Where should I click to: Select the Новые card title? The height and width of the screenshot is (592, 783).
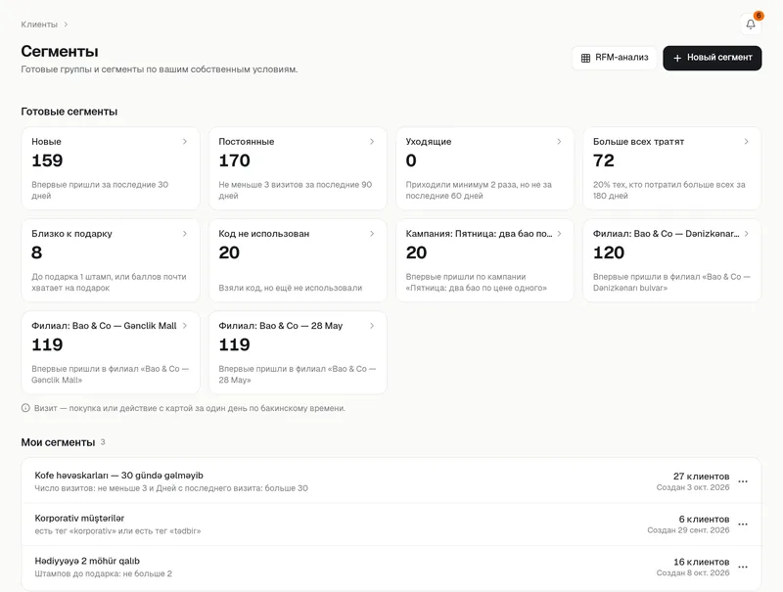(46, 142)
